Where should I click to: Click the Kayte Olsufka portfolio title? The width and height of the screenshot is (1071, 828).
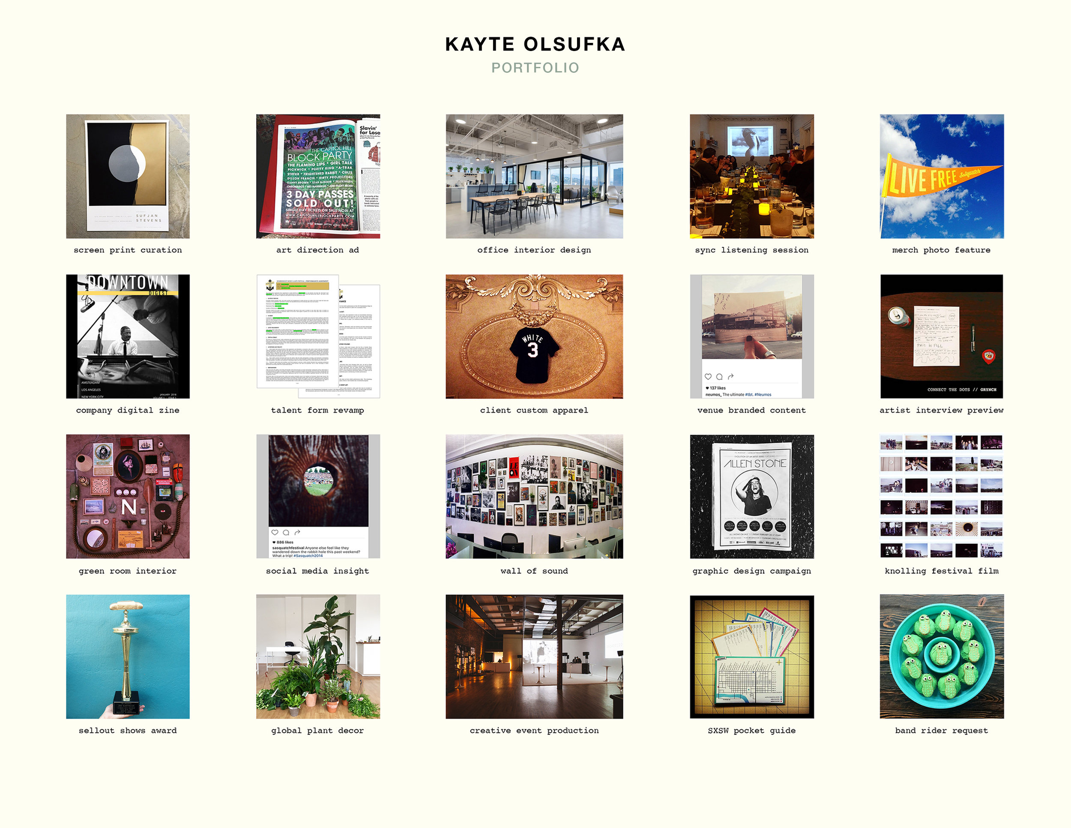pyautogui.click(x=535, y=44)
